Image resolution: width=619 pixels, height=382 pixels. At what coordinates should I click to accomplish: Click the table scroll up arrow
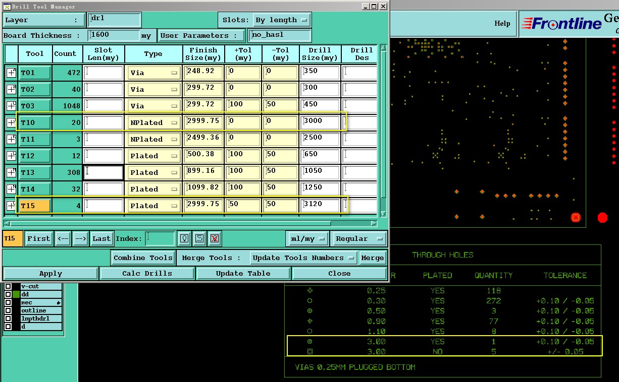(x=383, y=48)
